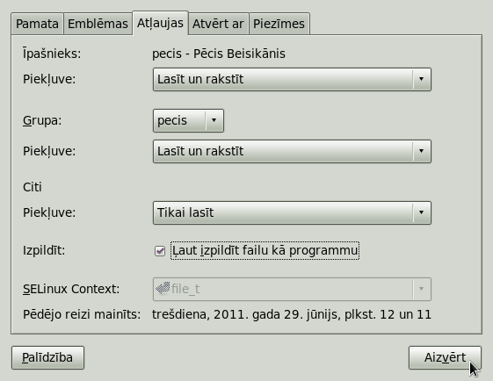Click the arrow on the Grupa combo
The image size is (493, 381).
214,120
